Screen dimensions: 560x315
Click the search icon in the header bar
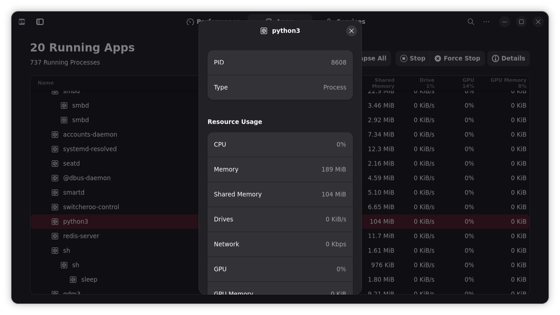click(471, 22)
